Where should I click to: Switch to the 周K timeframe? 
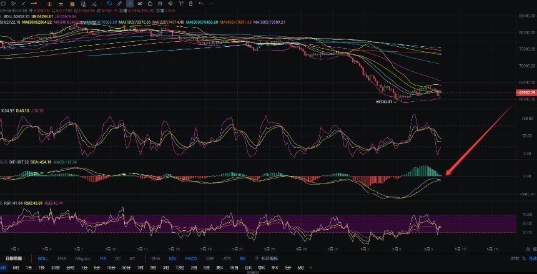[220, 268]
